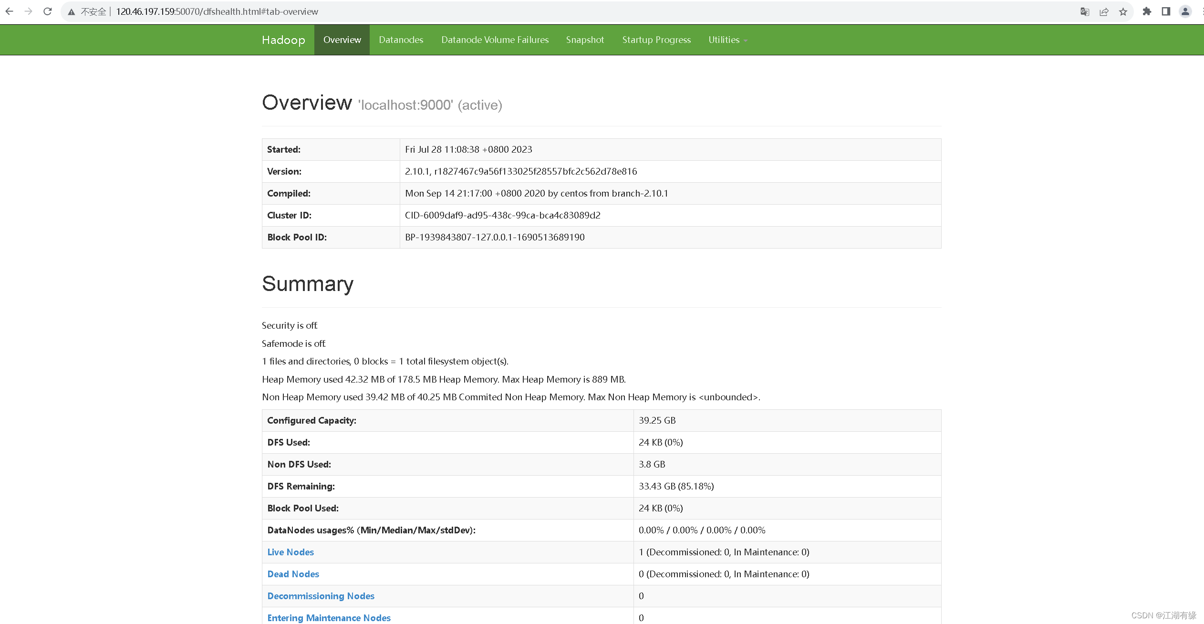This screenshot has height=624, width=1204.
Task: Click the browser forward arrow
Action: 28,11
